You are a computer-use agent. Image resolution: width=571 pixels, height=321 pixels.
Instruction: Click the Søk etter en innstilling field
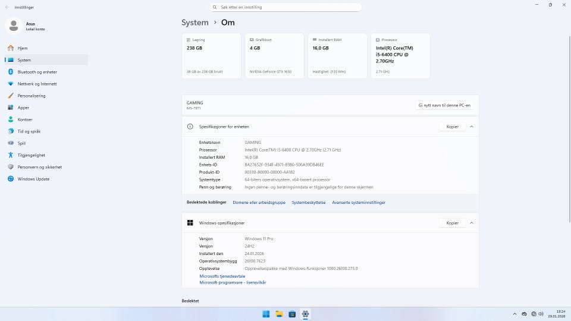pyautogui.click(x=285, y=7)
